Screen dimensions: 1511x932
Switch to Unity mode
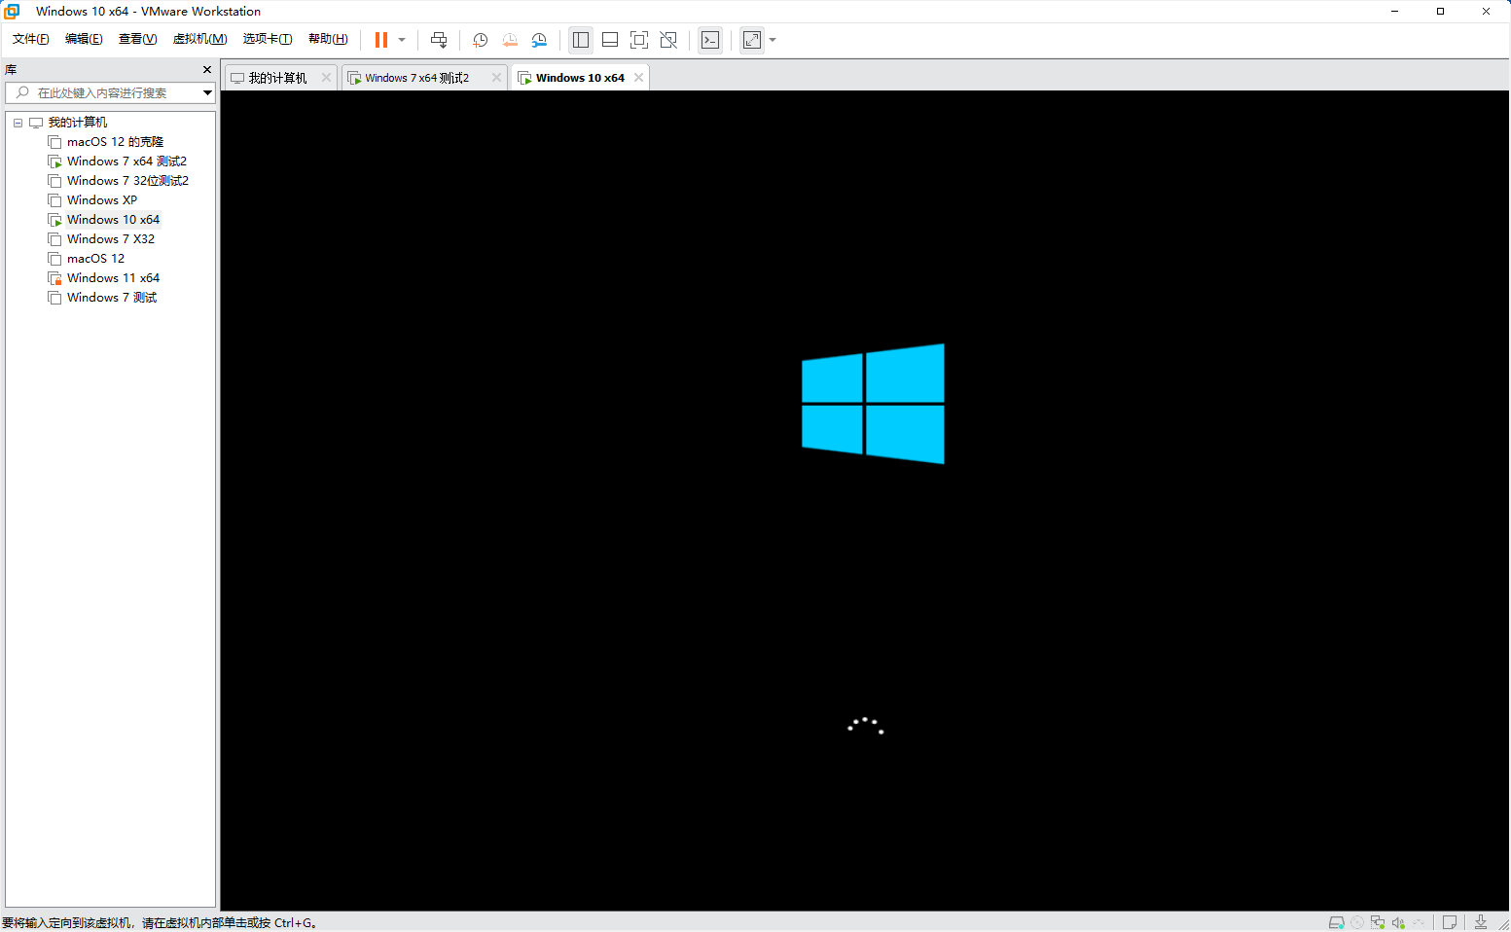(668, 40)
